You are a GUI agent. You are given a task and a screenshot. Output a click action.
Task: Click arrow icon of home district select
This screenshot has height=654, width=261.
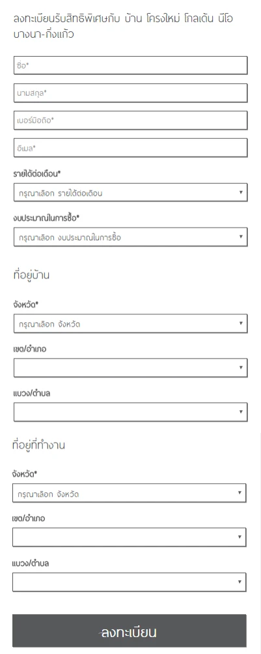[241, 368]
